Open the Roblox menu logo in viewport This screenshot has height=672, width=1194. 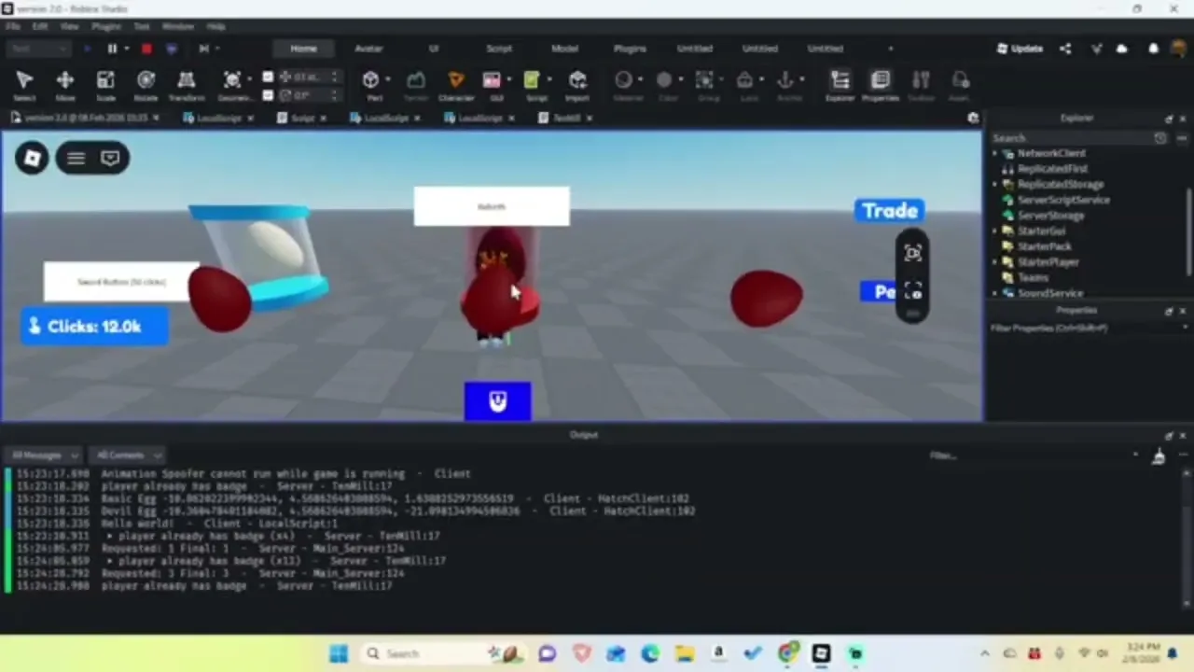(32, 158)
